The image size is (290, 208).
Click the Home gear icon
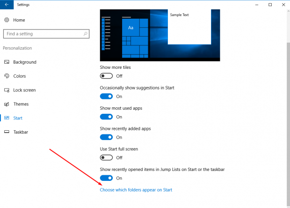pos(7,20)
